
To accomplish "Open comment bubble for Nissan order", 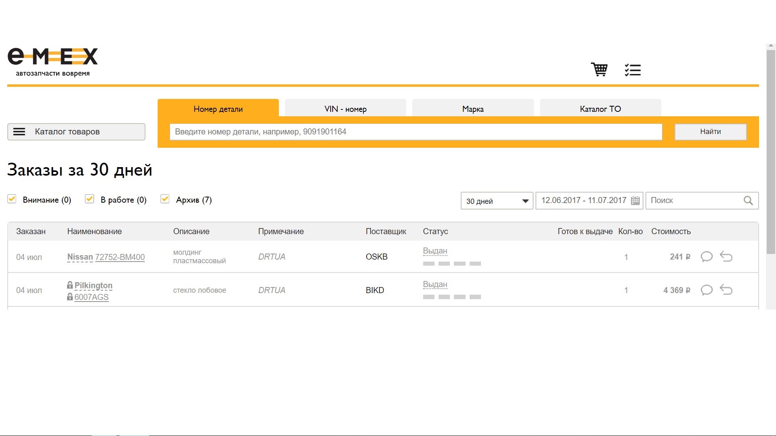I will 706,257.
